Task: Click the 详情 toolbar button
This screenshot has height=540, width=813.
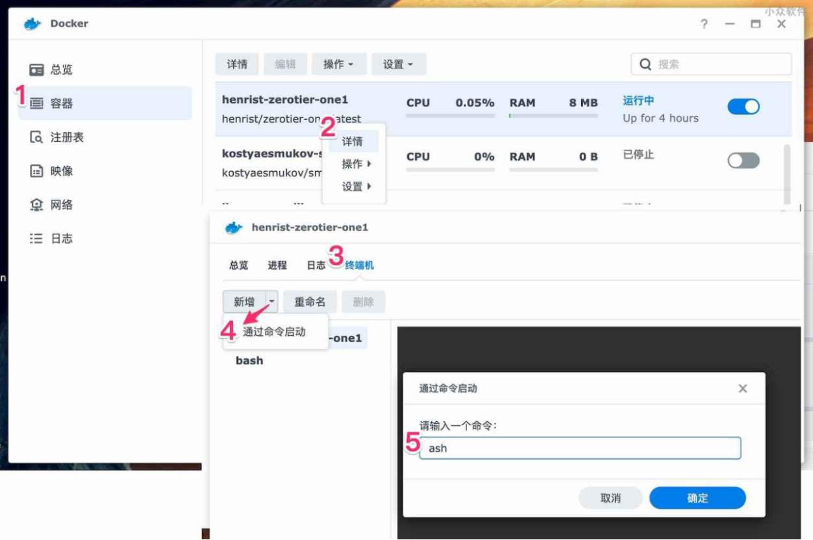Action: click(x=237, y=64)
